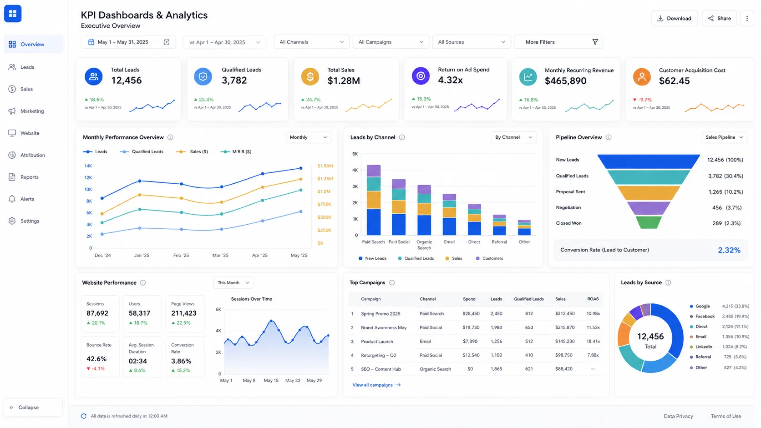Click the refresh icon in date range field

(x=167, y=42)
